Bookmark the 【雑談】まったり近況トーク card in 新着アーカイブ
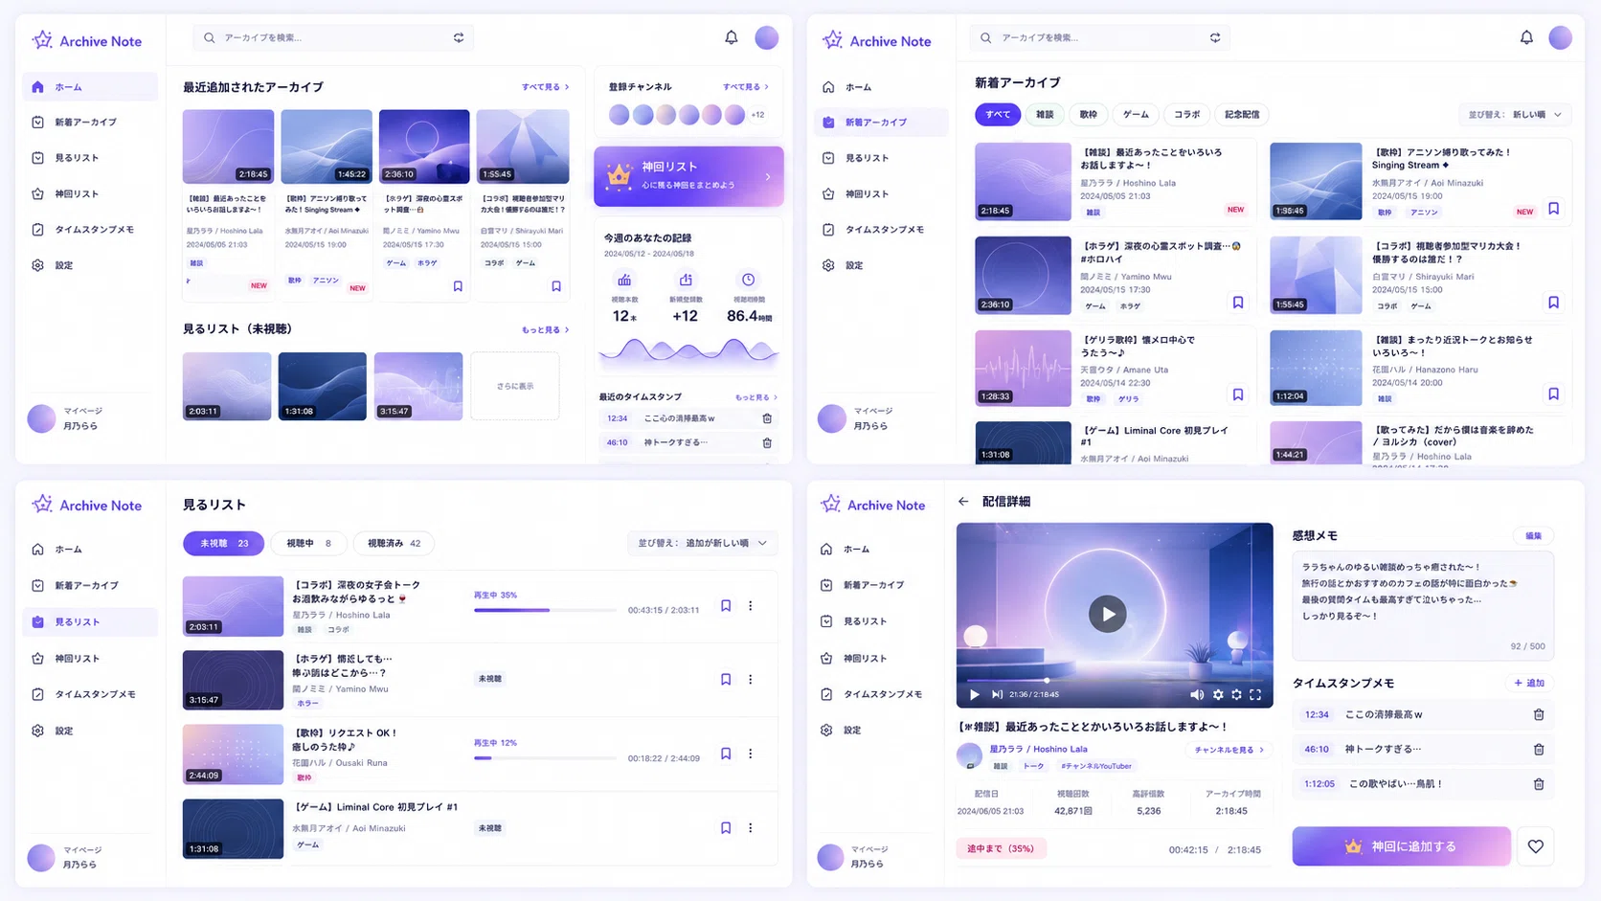This screenshot has height=901, width=1601. coord(1553,394)
